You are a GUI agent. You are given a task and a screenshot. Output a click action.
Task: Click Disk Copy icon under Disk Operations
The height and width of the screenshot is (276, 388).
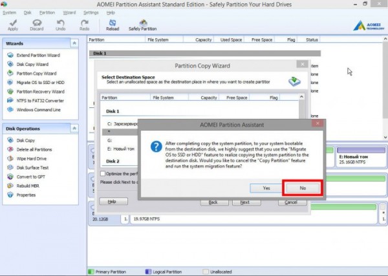click(x=10, y=140)
